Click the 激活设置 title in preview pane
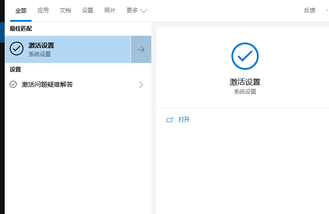 click(x=245, y=82)
